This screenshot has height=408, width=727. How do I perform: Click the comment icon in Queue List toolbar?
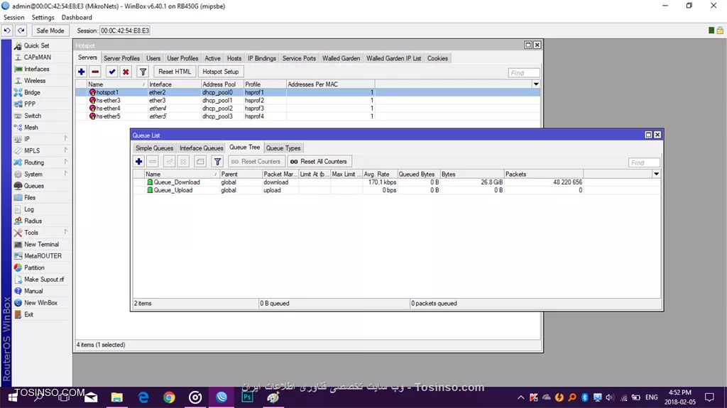click(x=199, y=161)
